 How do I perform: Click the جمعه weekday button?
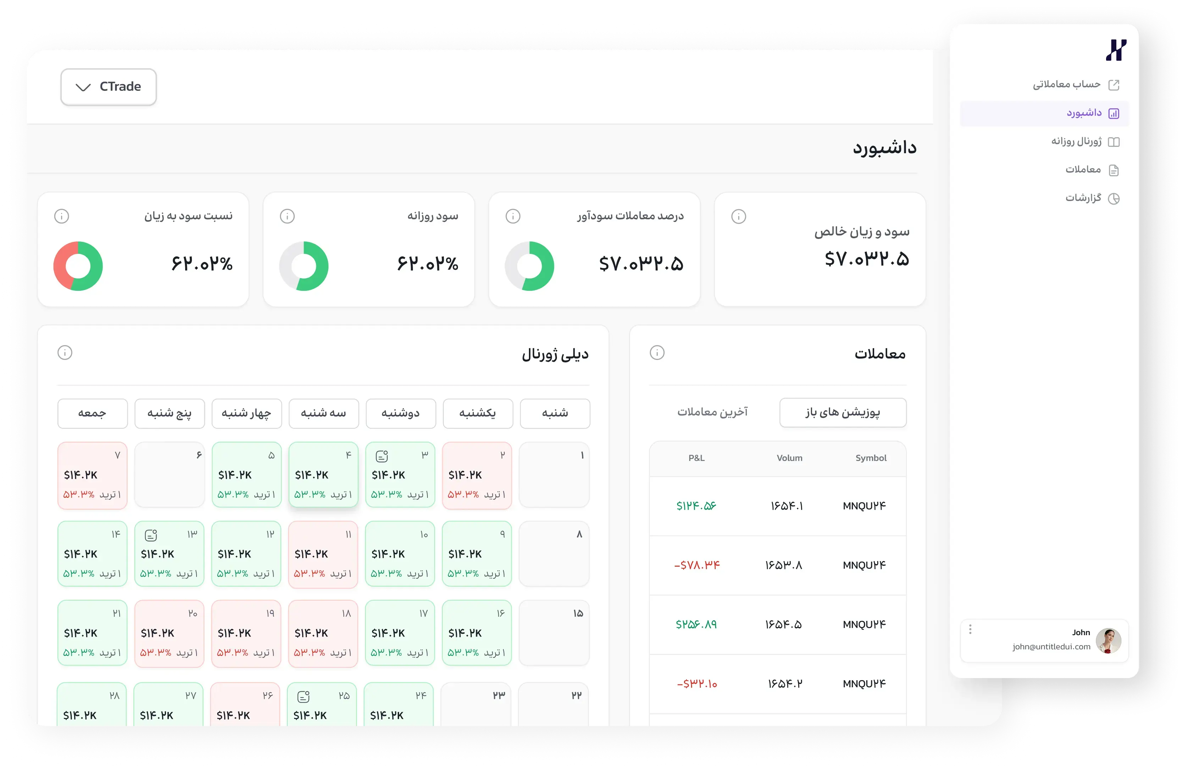click(x=92, y=413)
